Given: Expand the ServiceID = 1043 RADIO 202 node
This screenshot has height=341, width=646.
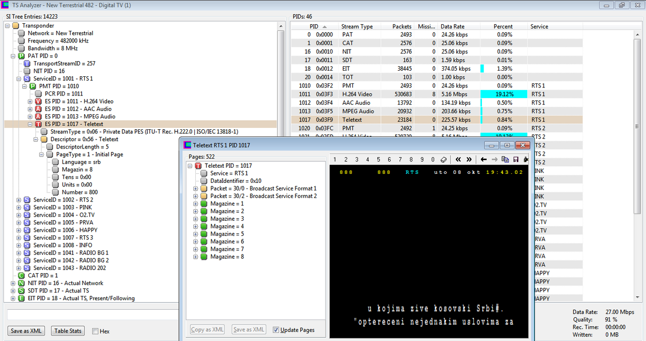Looking at the screenshot, I should [x=19, y=268].
